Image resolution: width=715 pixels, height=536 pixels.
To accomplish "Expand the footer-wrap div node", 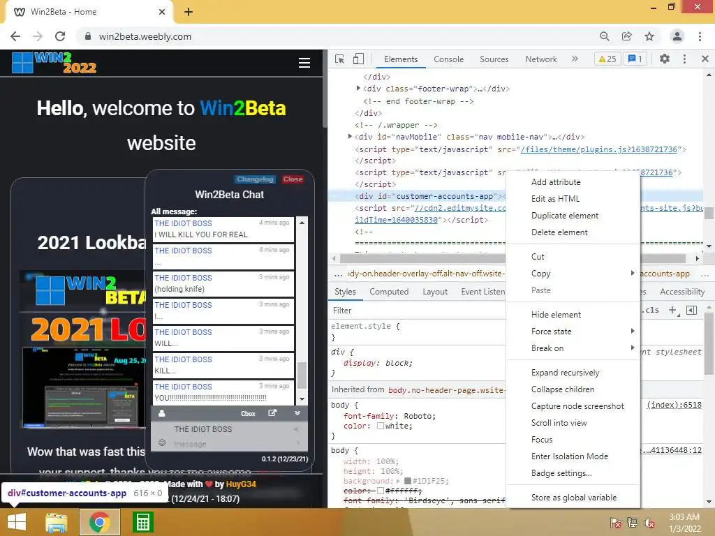I will click(x=358, y=89).
